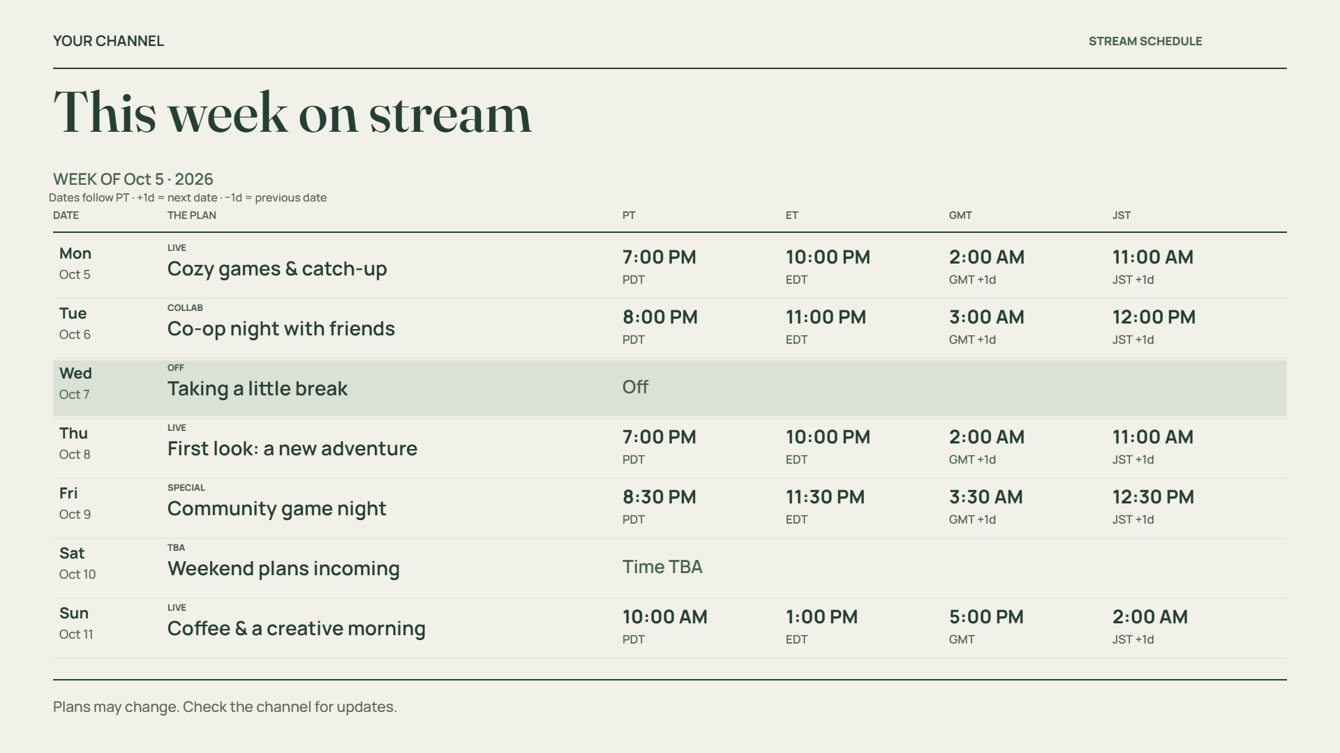Click the 12:30 PM JST time

coord(1154,496)
